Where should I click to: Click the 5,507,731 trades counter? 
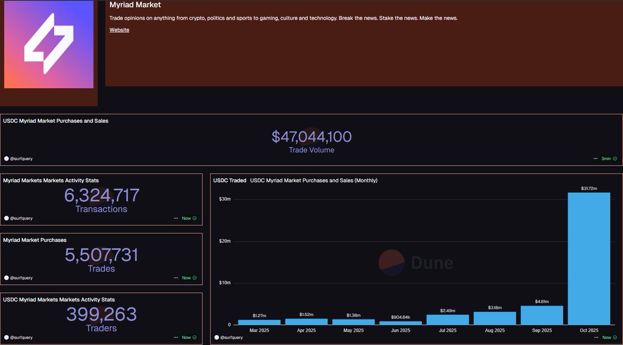(102, 255)
